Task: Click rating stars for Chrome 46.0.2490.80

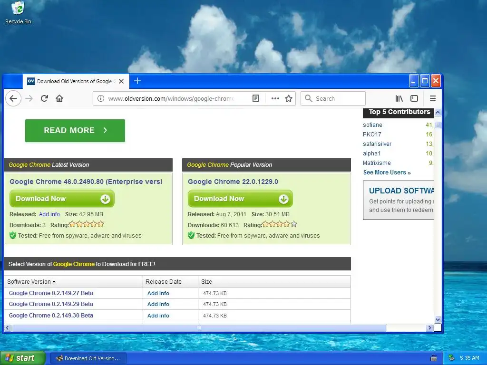Action: pos(87,224)
